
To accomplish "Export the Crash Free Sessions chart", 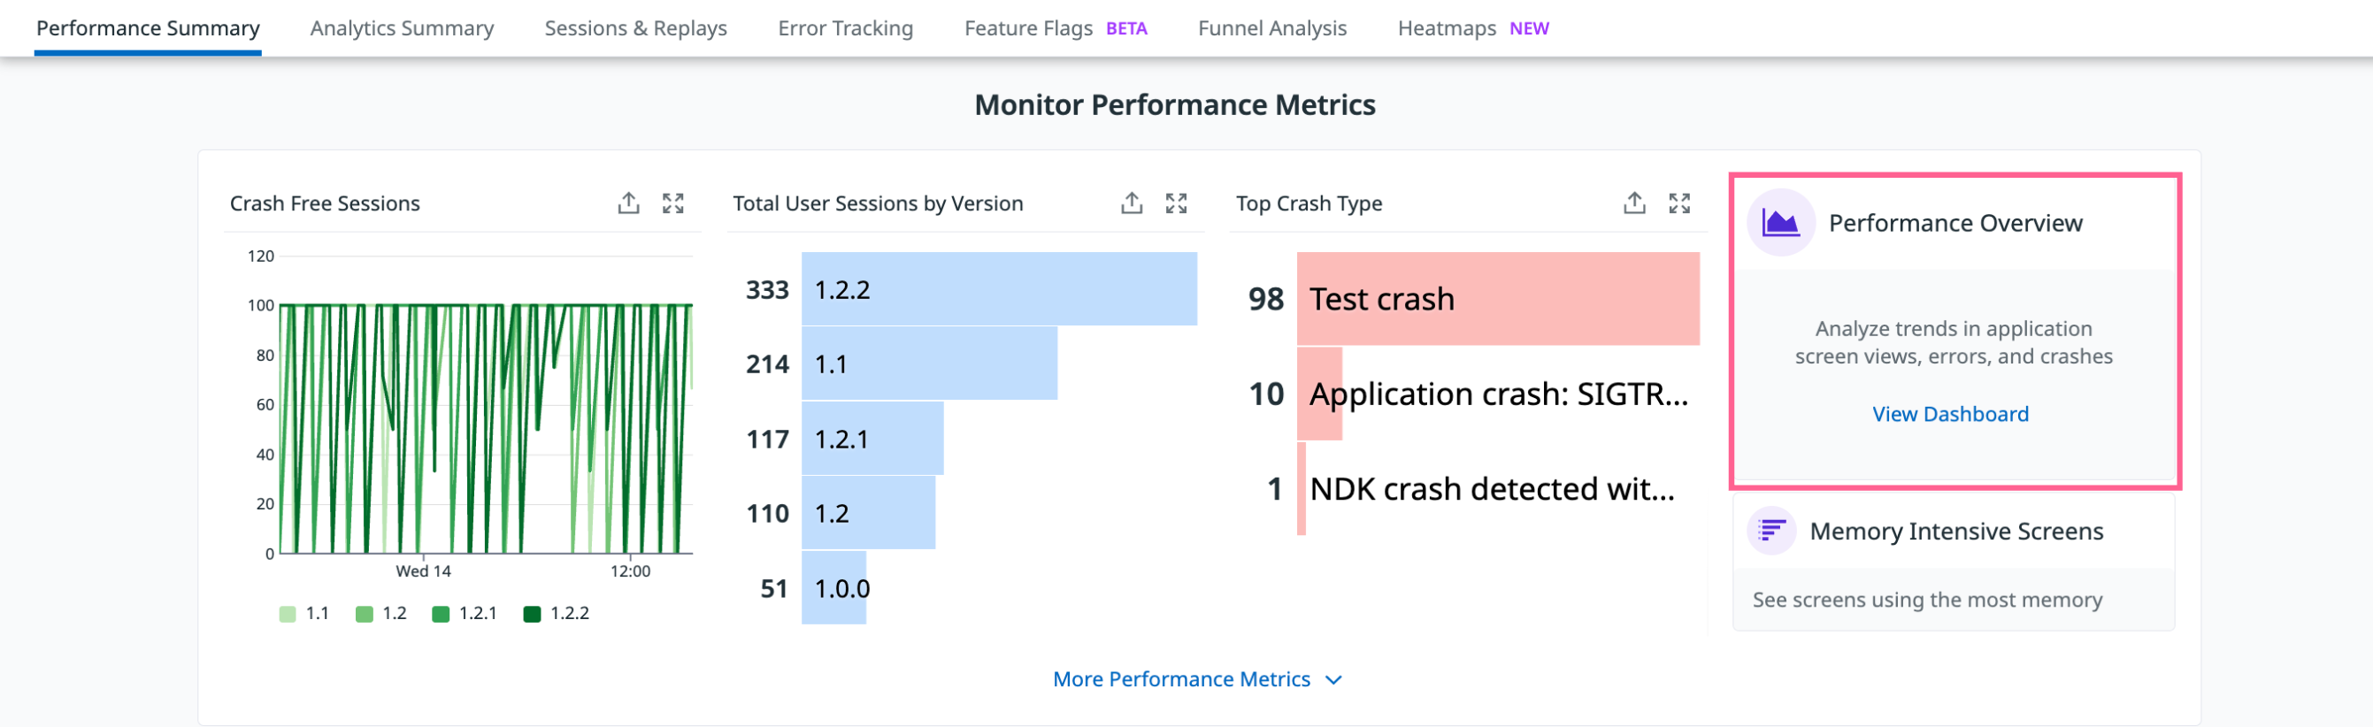I will pos(628,203).
